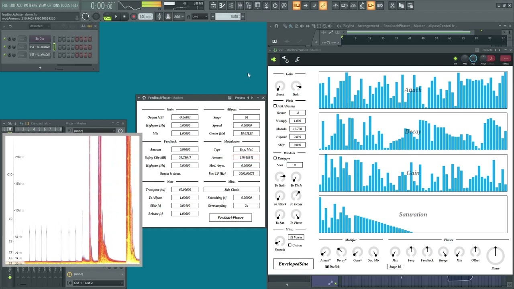Show the Channel rack via toolbar icon

coord(231,6)
